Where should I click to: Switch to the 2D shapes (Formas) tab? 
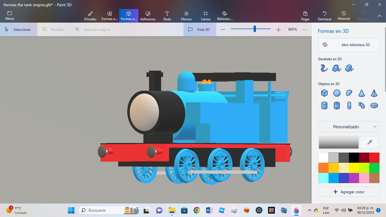[109, 16]
